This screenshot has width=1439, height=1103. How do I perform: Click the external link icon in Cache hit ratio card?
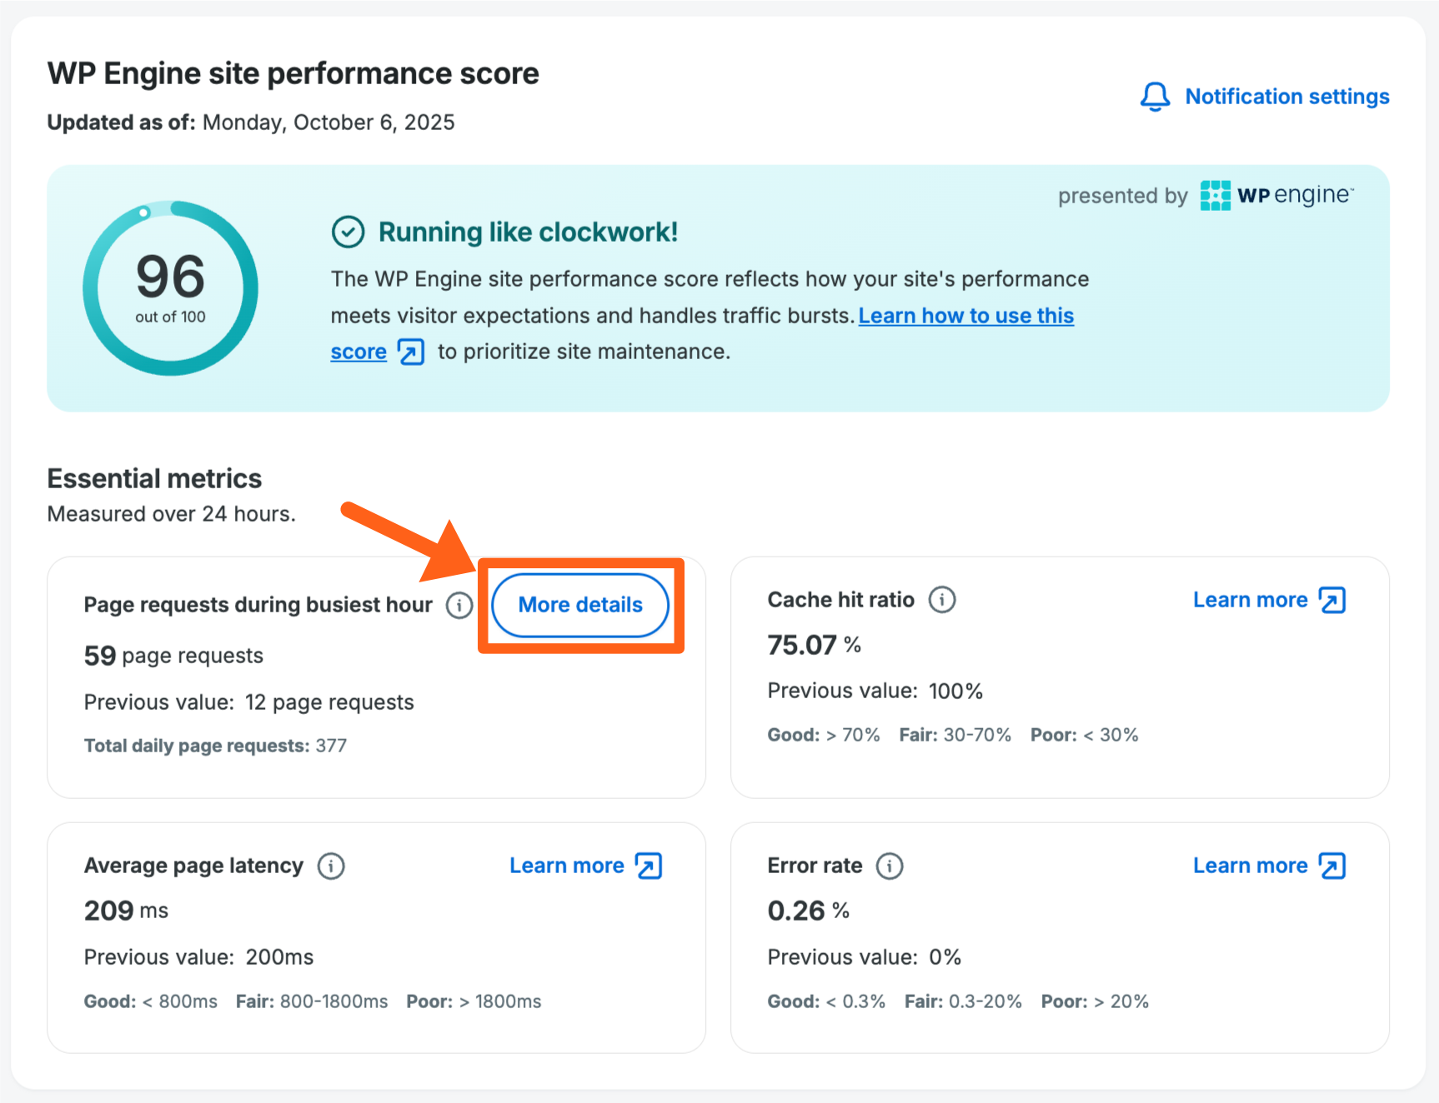click(x=1331, y=600)
